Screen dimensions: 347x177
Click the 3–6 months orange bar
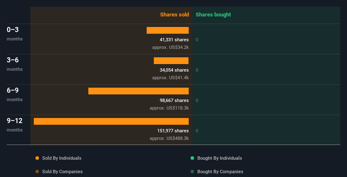tap(171, 61)
